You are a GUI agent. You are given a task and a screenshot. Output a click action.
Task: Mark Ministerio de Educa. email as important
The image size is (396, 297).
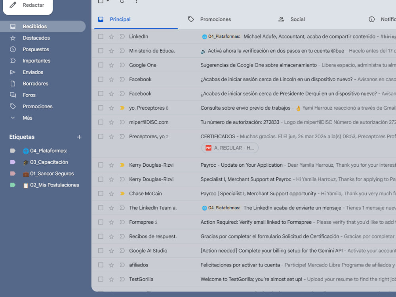coord(122,51)
